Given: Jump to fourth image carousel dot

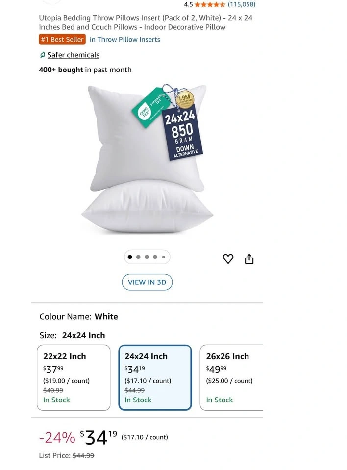Looking at the screenshot, I should tap(155, 257).
